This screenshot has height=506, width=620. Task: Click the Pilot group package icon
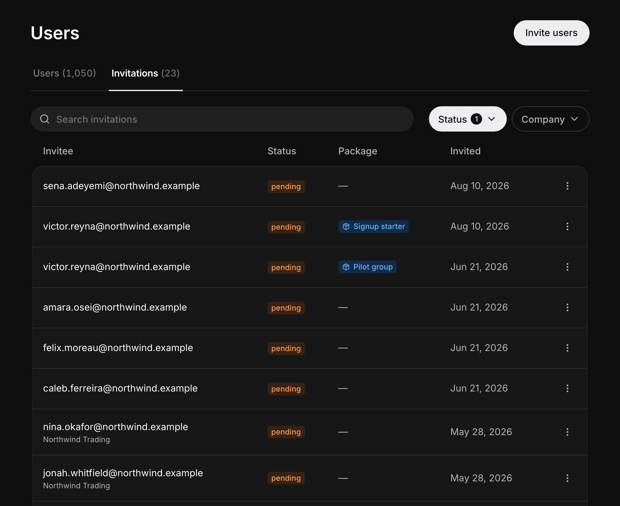click(x=346, y=267)
